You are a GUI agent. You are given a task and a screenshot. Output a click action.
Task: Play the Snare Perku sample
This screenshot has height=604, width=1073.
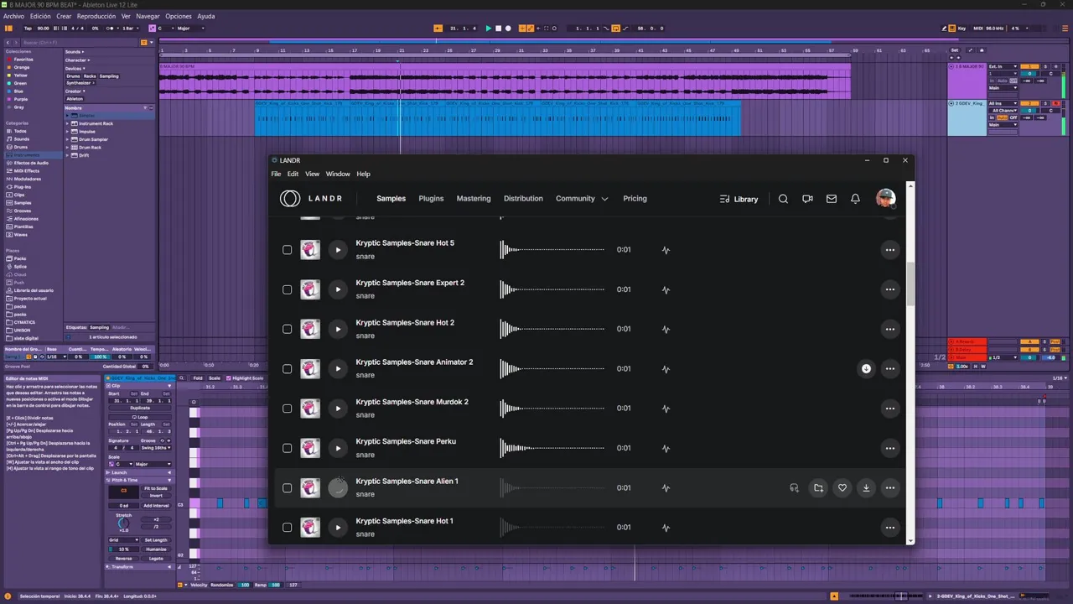pyautogui.click(x=338, y=448)
